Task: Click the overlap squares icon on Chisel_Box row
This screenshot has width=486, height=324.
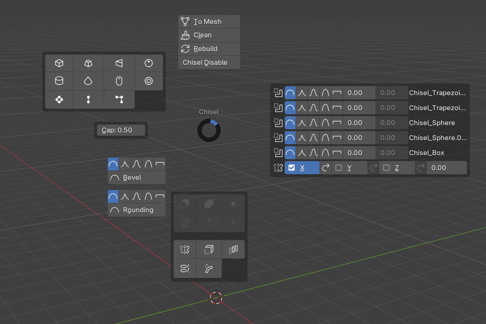Action: pos(278,153)
